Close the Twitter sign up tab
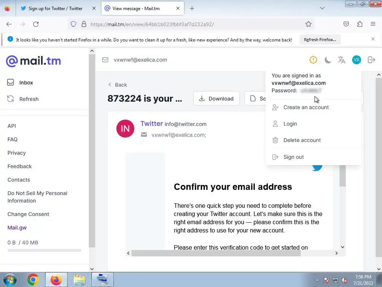Image resolution: width=382 pixels, height=287 pixels. click(x=94, y=8)
